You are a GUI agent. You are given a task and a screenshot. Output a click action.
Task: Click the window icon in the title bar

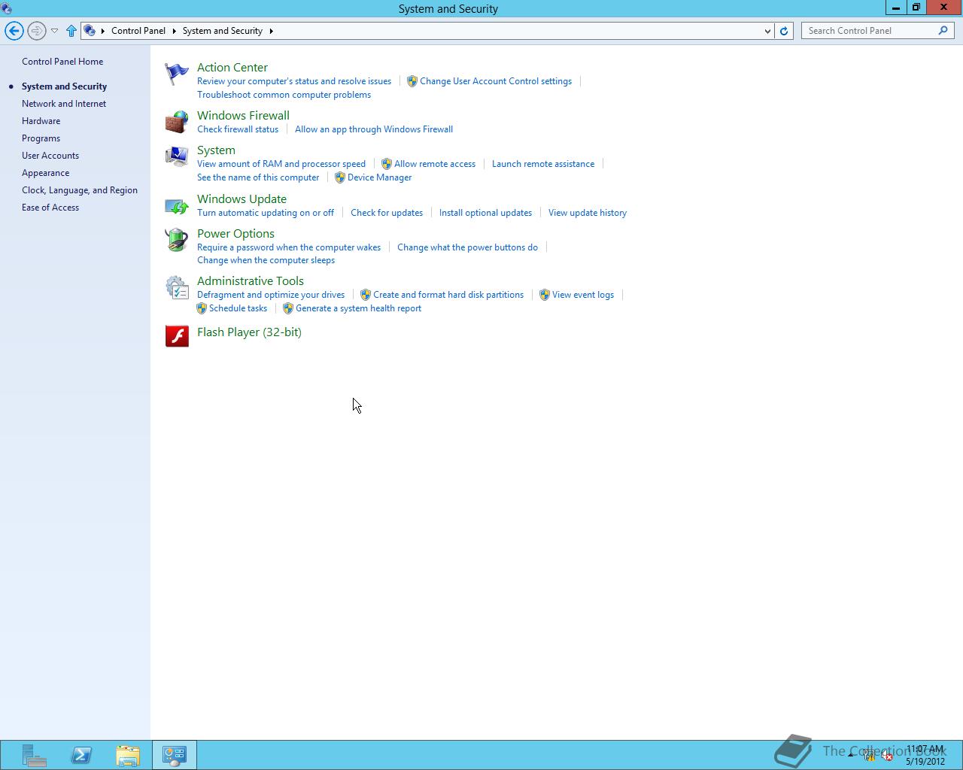click(x=7, y=8)
